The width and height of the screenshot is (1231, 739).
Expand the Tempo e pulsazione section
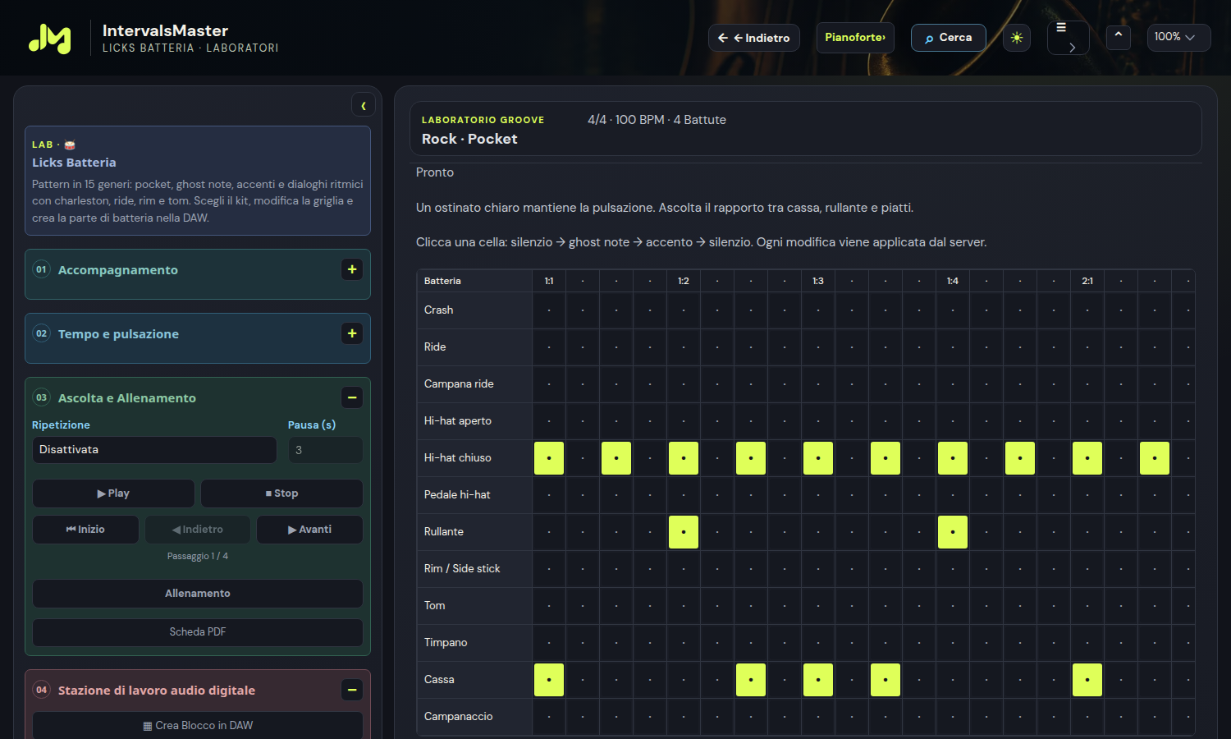[x=352, y=333]
